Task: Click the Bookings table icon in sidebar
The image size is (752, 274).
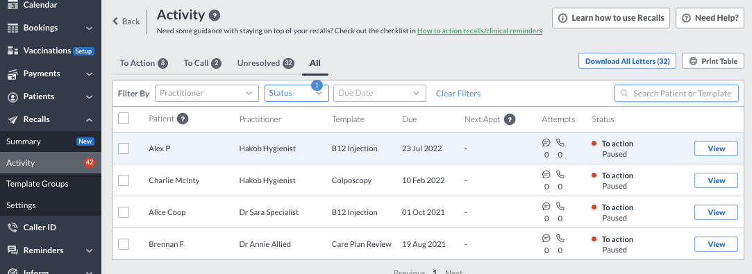Action: point(13,28)
